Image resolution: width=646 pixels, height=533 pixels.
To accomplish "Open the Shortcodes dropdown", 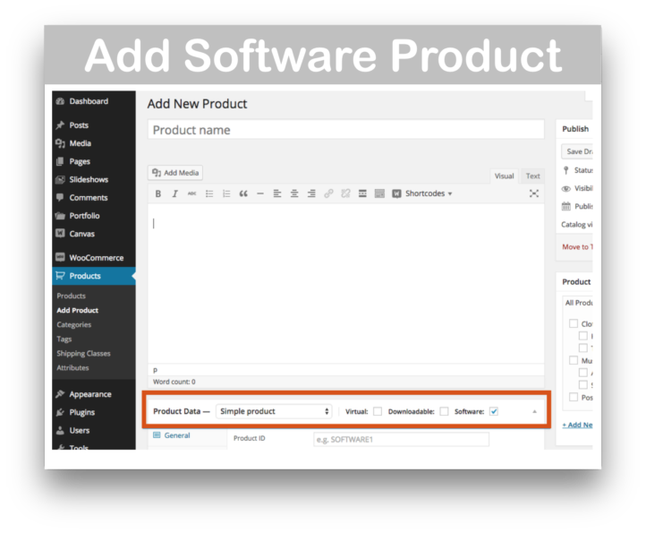I will pyautogui.click(x=422, y=193).
